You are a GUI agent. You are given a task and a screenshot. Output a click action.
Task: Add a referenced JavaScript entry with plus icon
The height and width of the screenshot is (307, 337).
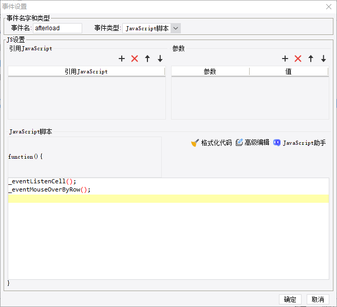[x=122, y=59]
